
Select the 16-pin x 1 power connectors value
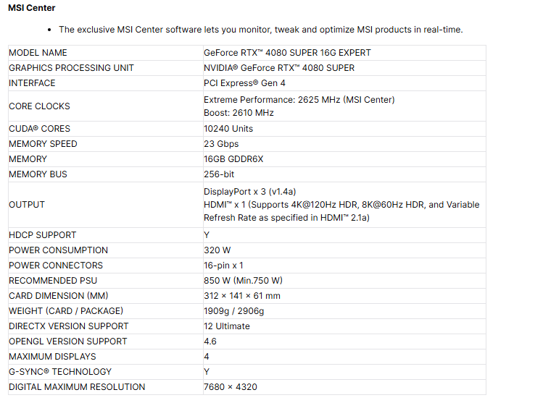point(223,266)
